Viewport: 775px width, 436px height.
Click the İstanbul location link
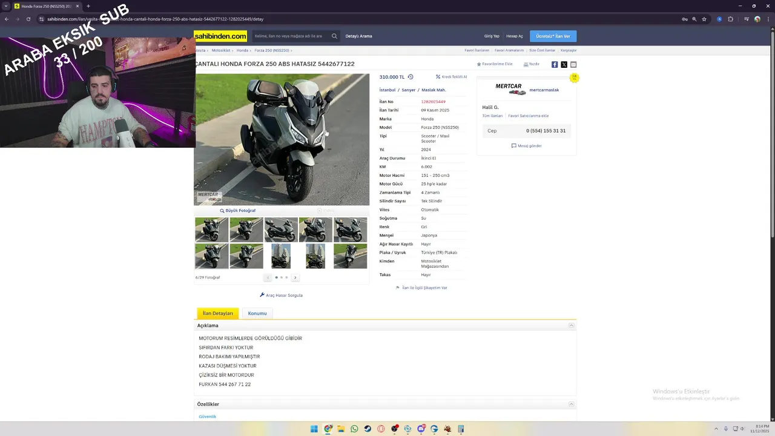(387, 90)
